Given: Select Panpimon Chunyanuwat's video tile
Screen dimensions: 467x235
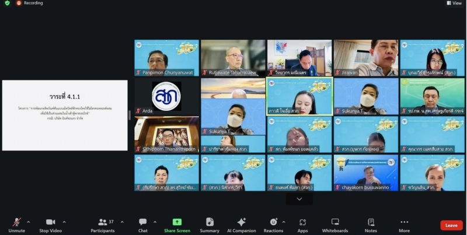Looking at the screenshot, I should coord(166,58).
